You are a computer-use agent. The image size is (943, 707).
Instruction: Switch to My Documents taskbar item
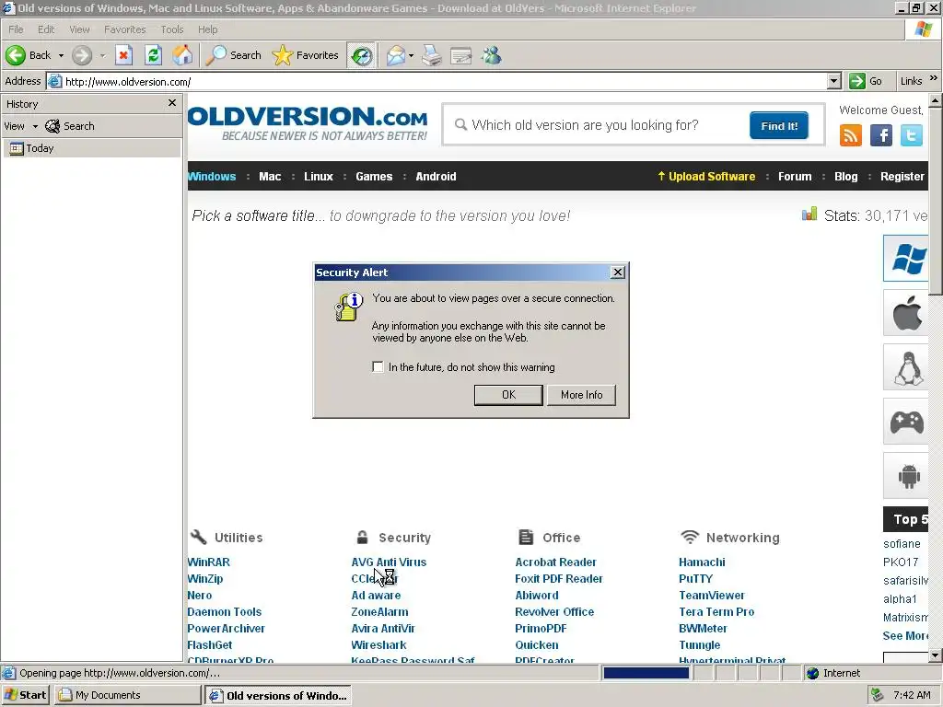click(127, 695)
